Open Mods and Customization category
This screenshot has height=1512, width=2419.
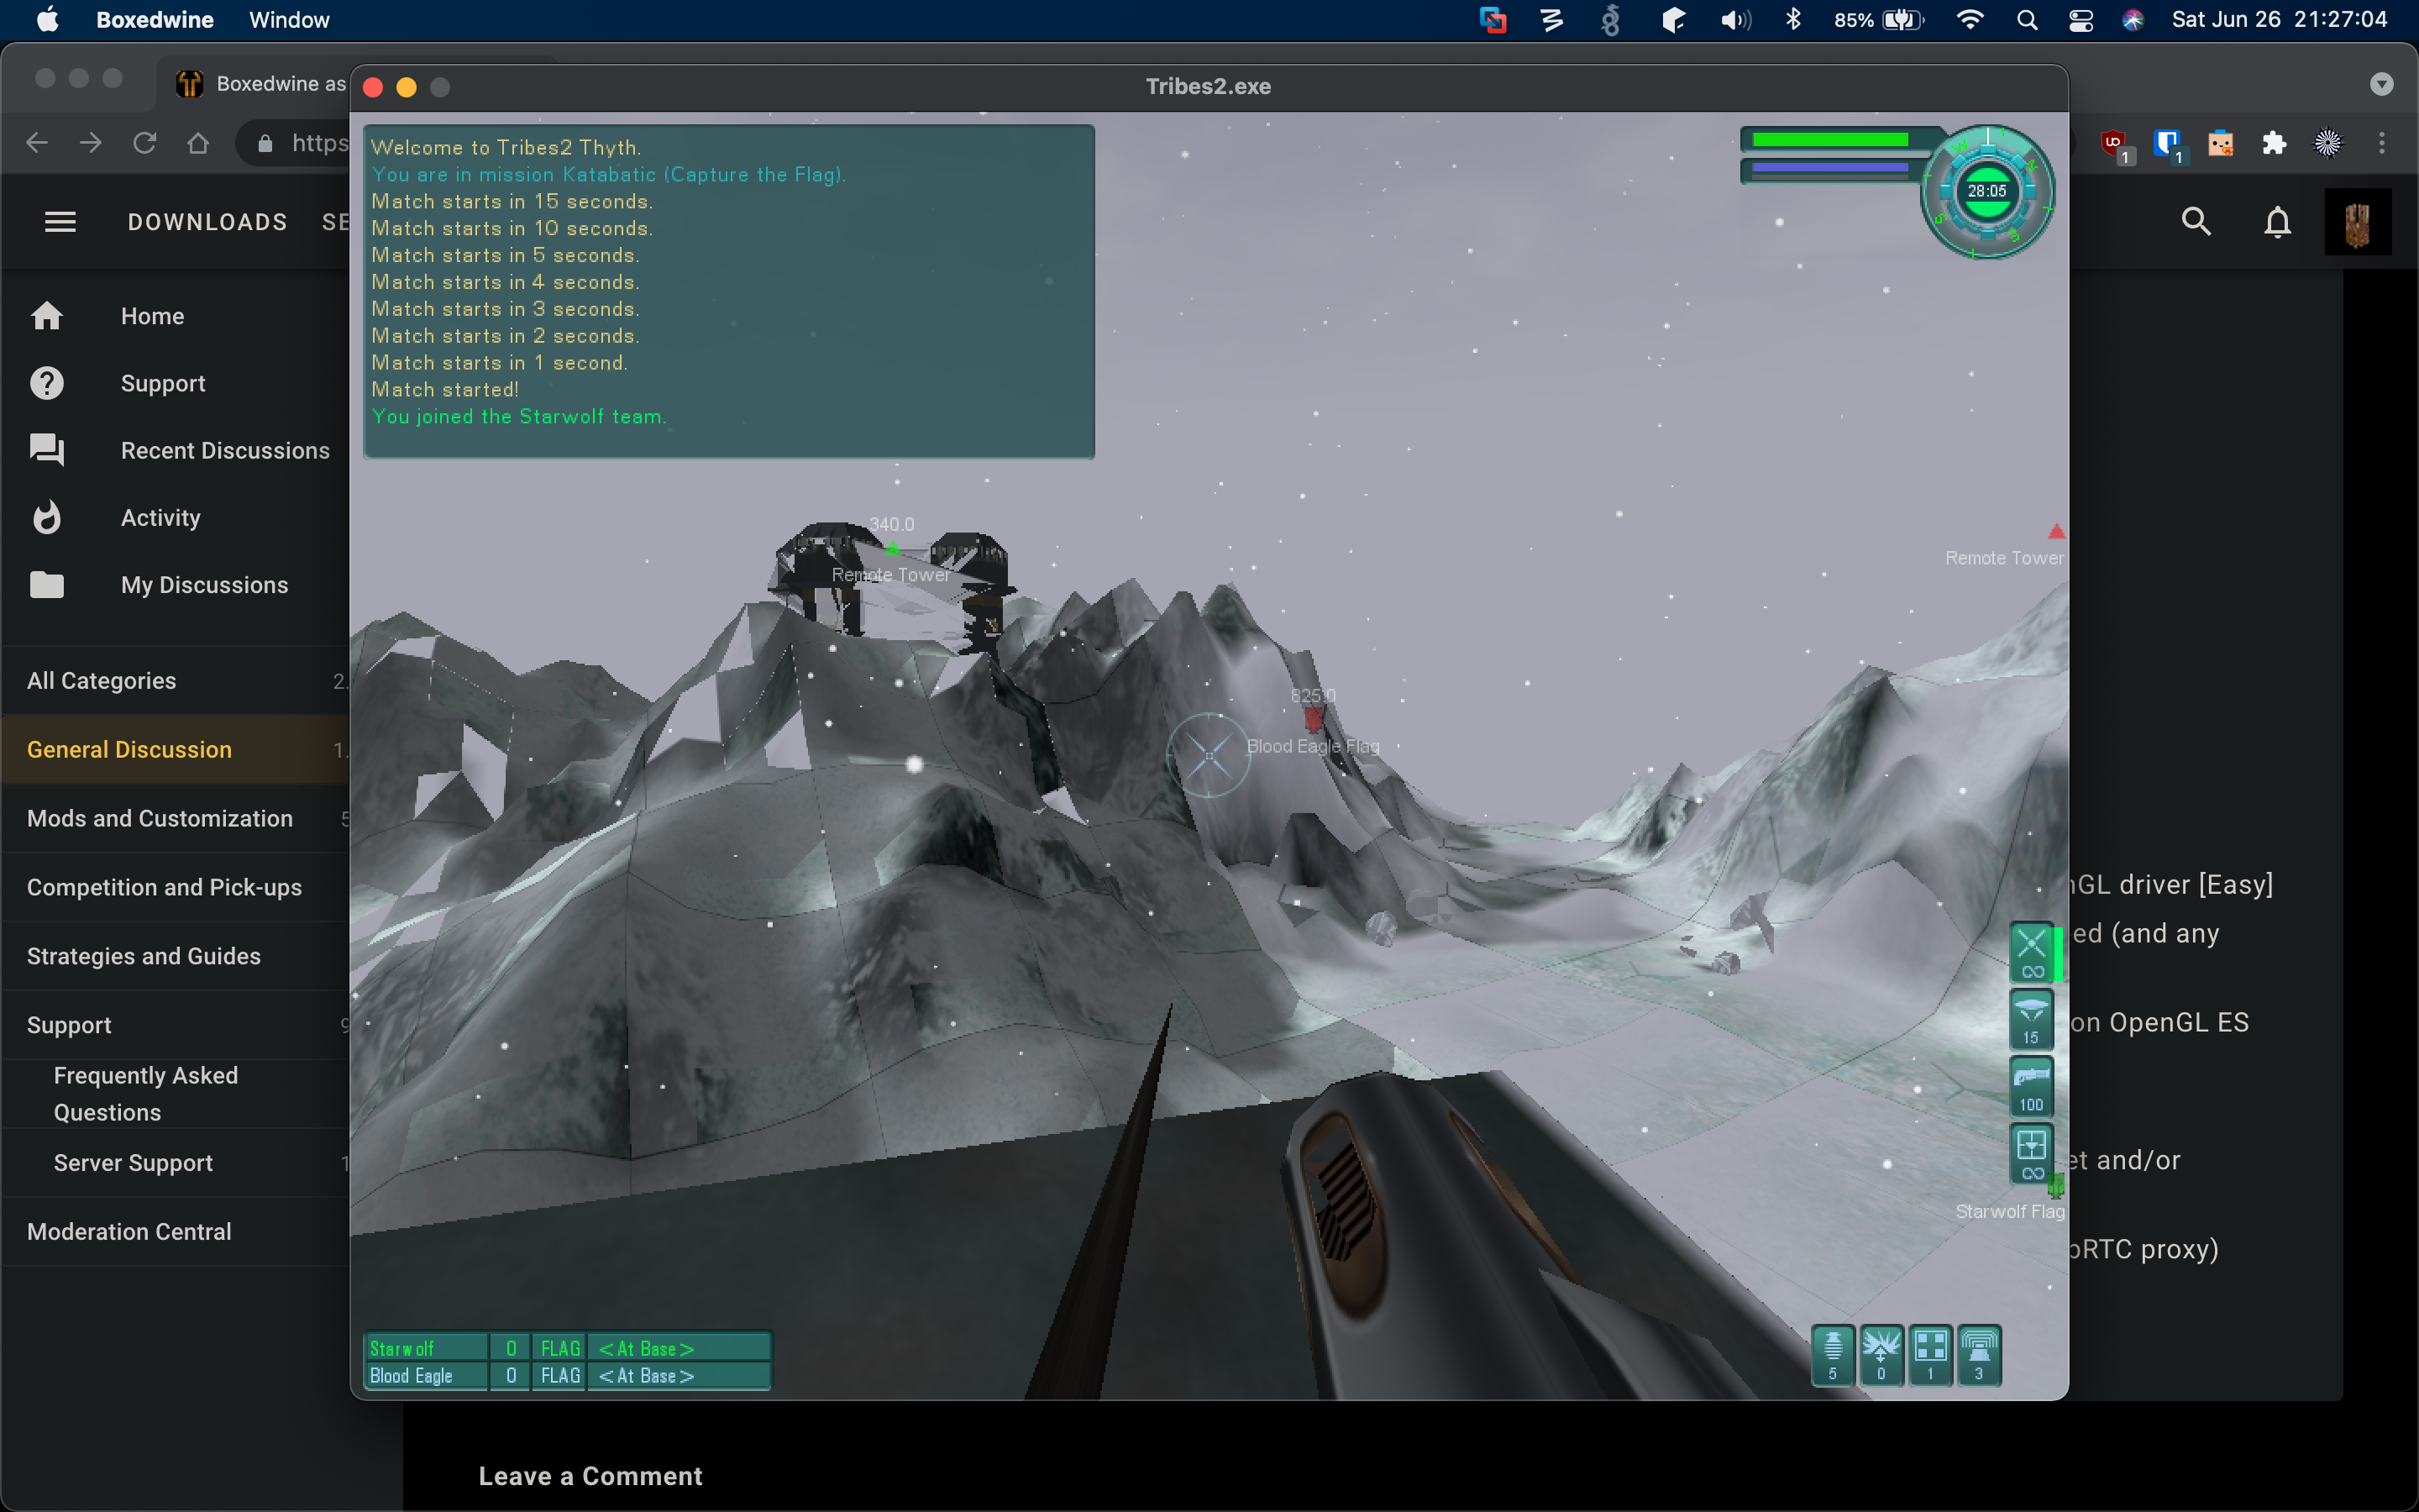tap(176, 818)
